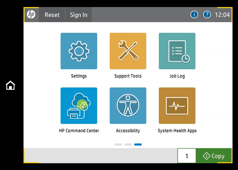Tap the third page indicator dot
Image resolution: width=238 pixels, height=170 pixels.
point(138,144)
